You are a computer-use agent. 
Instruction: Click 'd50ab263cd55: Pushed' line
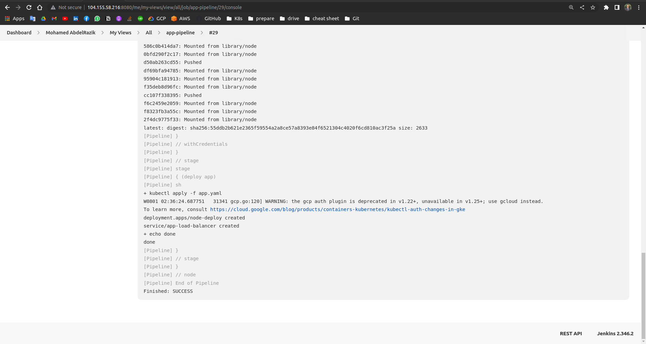pyautogui.click(x=173, y=62)
